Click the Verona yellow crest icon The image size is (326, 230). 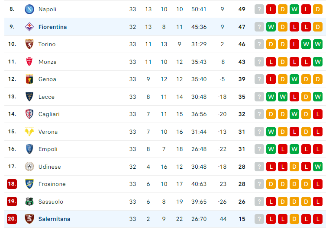coord(29,132)
